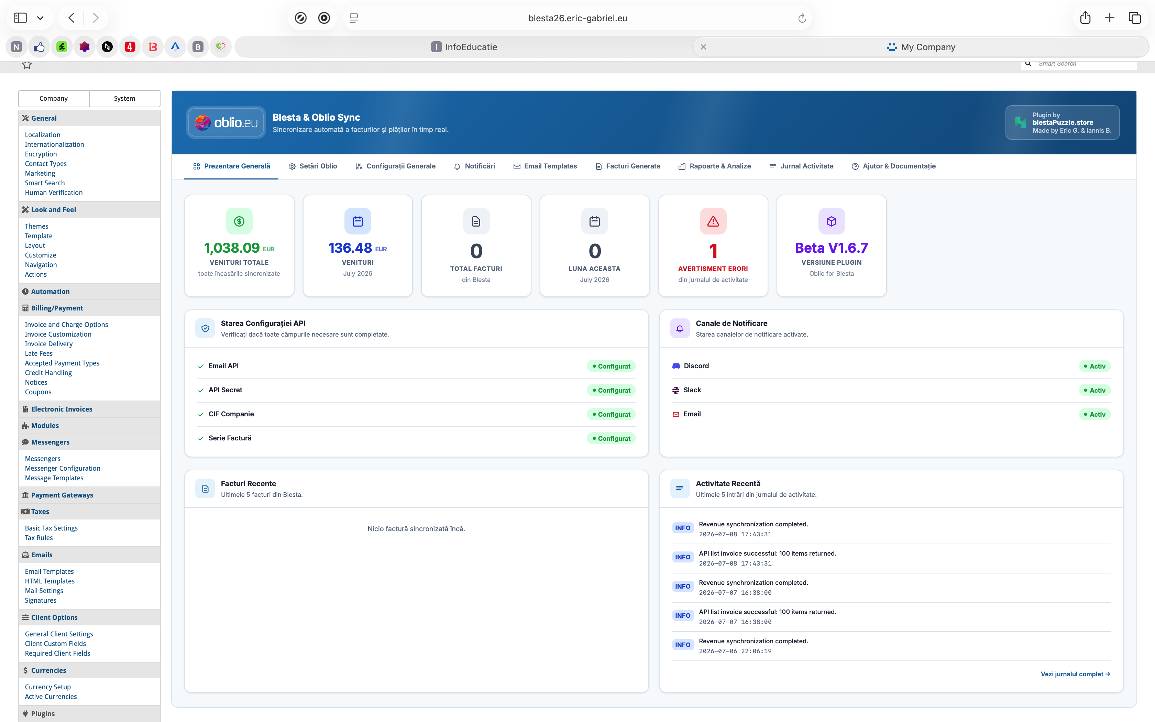
Task: Click the red warning Avertisment Erori icon
Action: pyautogui.click(x=713, y=221)
